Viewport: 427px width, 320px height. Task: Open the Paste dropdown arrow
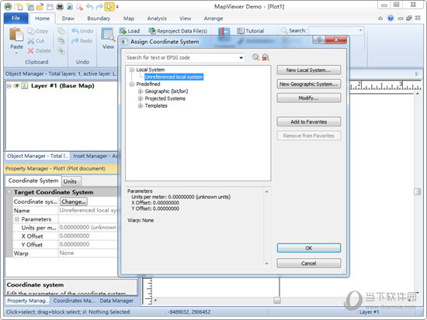pyautogui.click(x=16, y=53)
